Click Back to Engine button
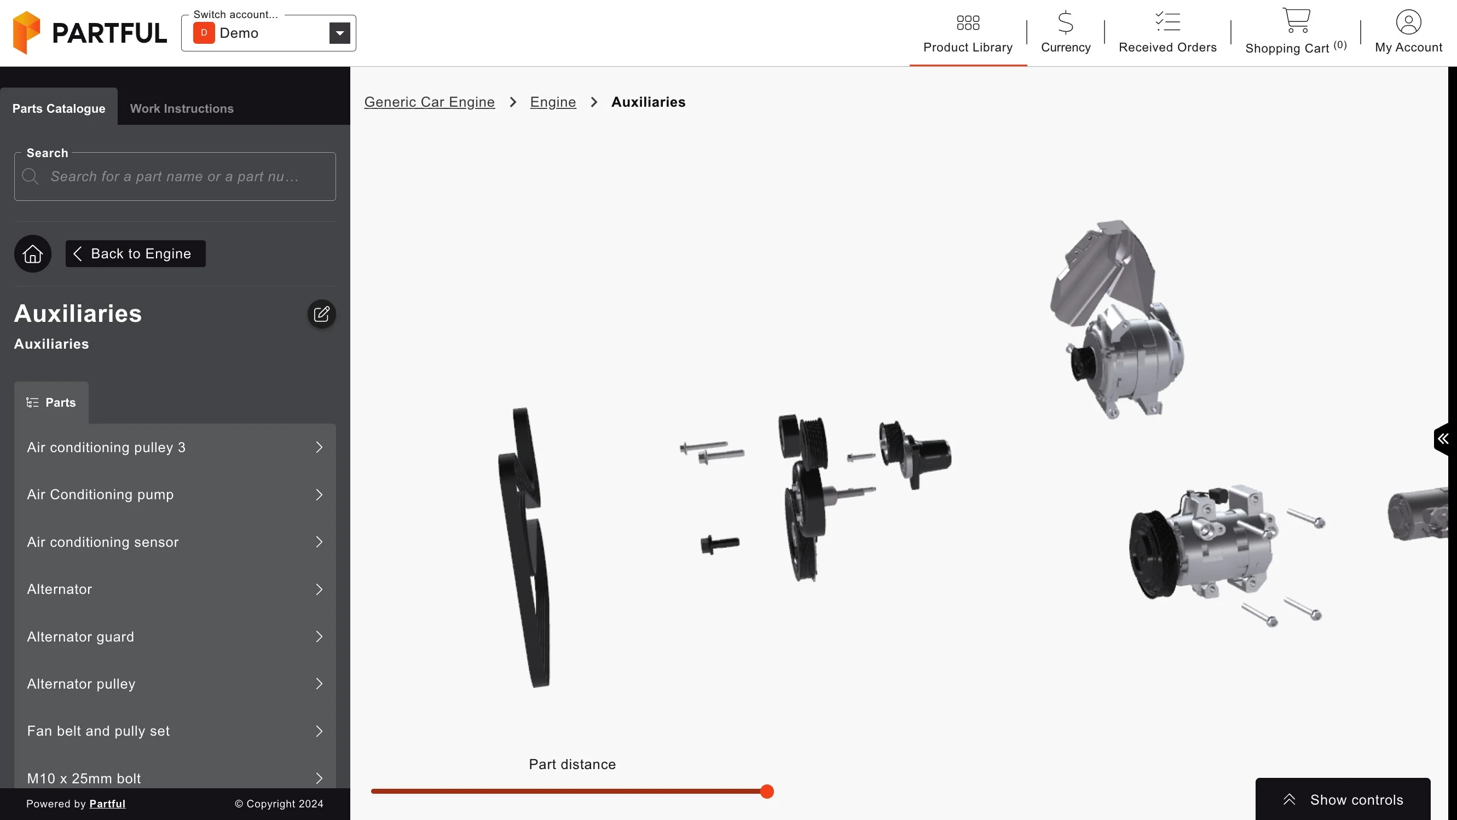This screenshot has width=1457, height=820. 136,253
